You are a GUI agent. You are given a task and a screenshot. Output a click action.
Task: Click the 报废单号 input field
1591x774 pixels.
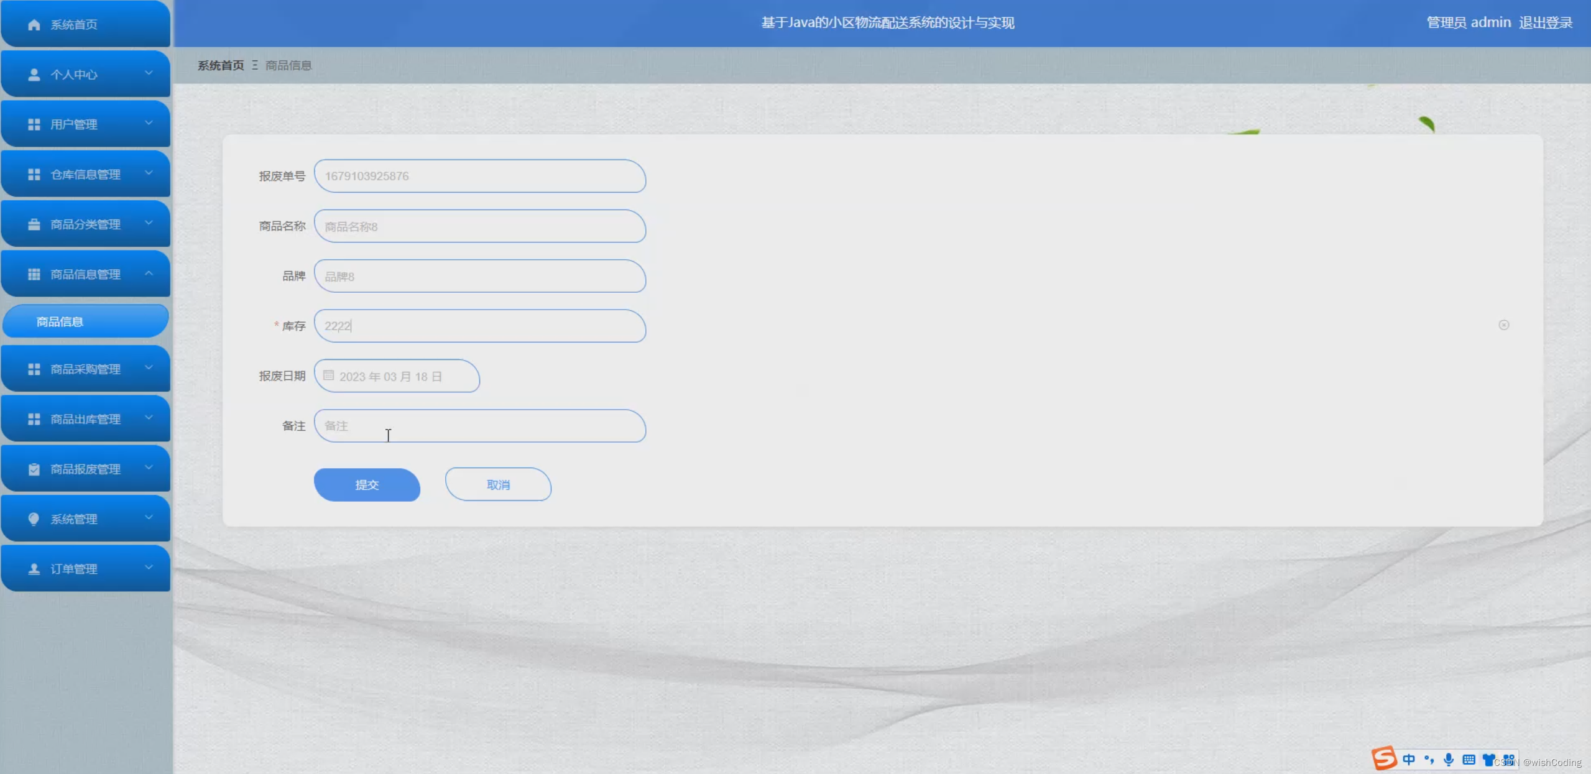pos(480,176)
